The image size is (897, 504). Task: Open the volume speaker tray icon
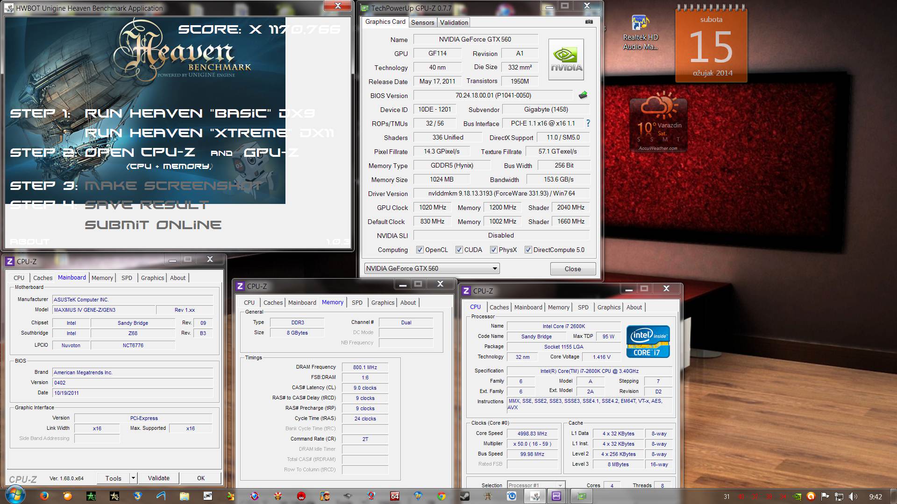[x=853, y=496]
